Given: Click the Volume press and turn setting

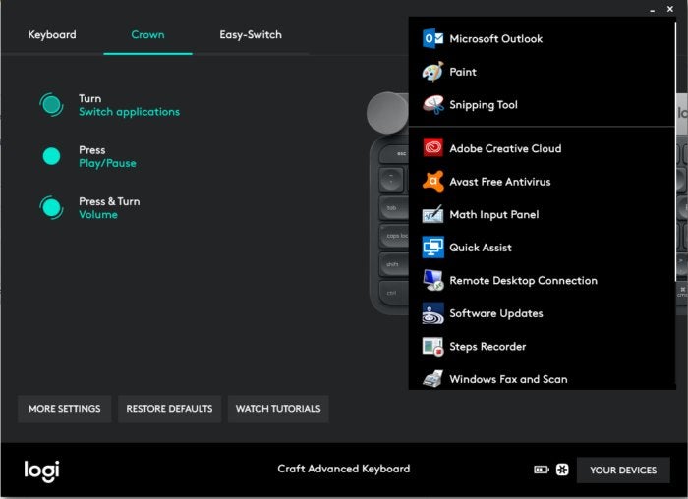Looking at the screenshot, I should (98, 214).
